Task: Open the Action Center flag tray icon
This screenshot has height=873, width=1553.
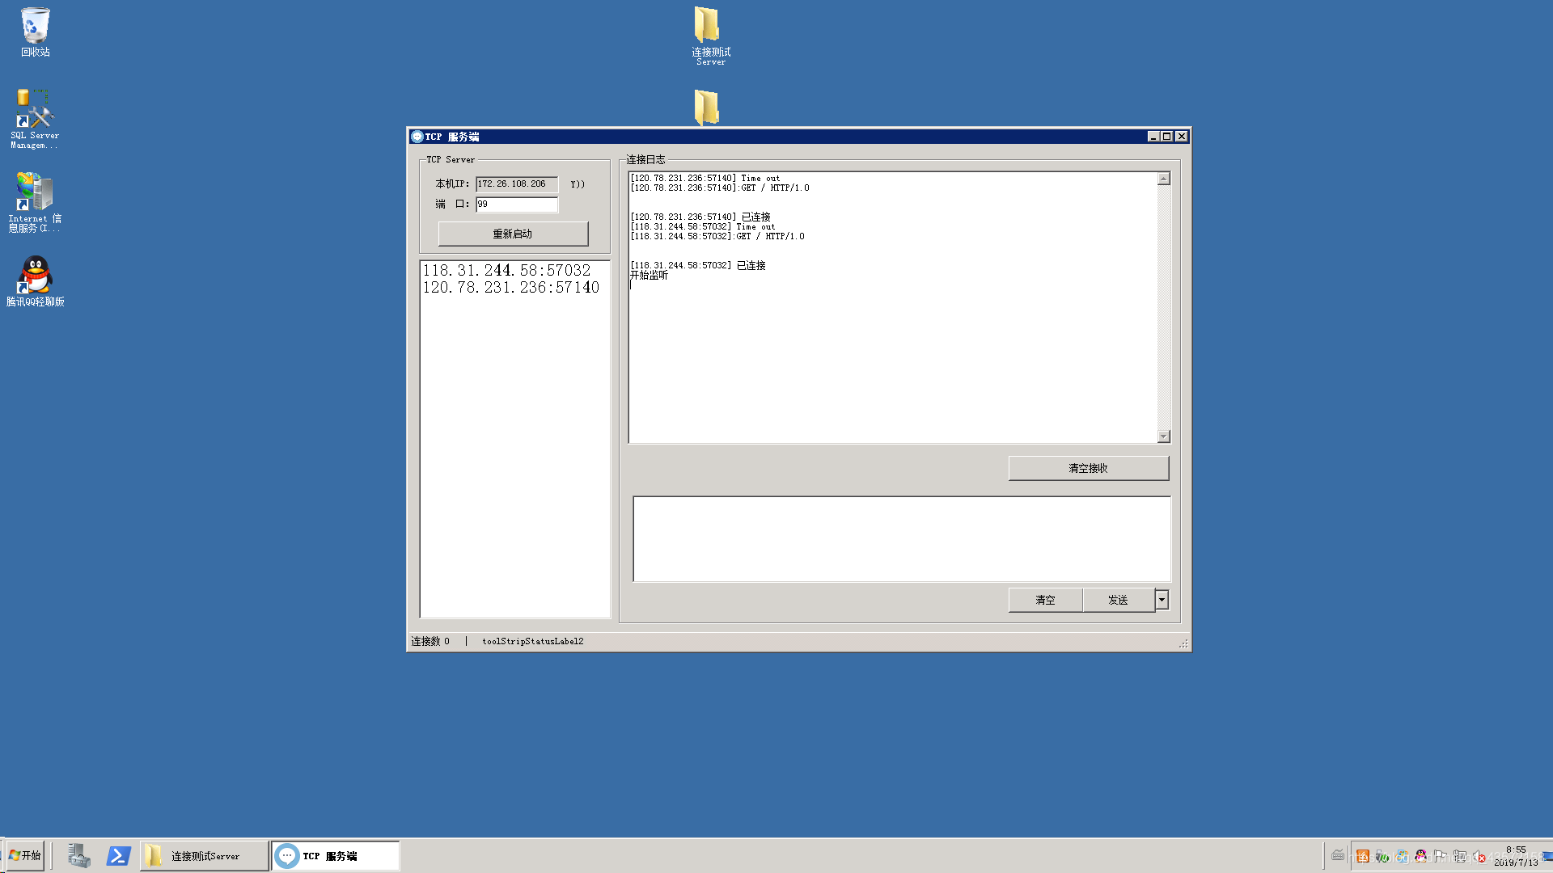Action: click(1440, 856)
